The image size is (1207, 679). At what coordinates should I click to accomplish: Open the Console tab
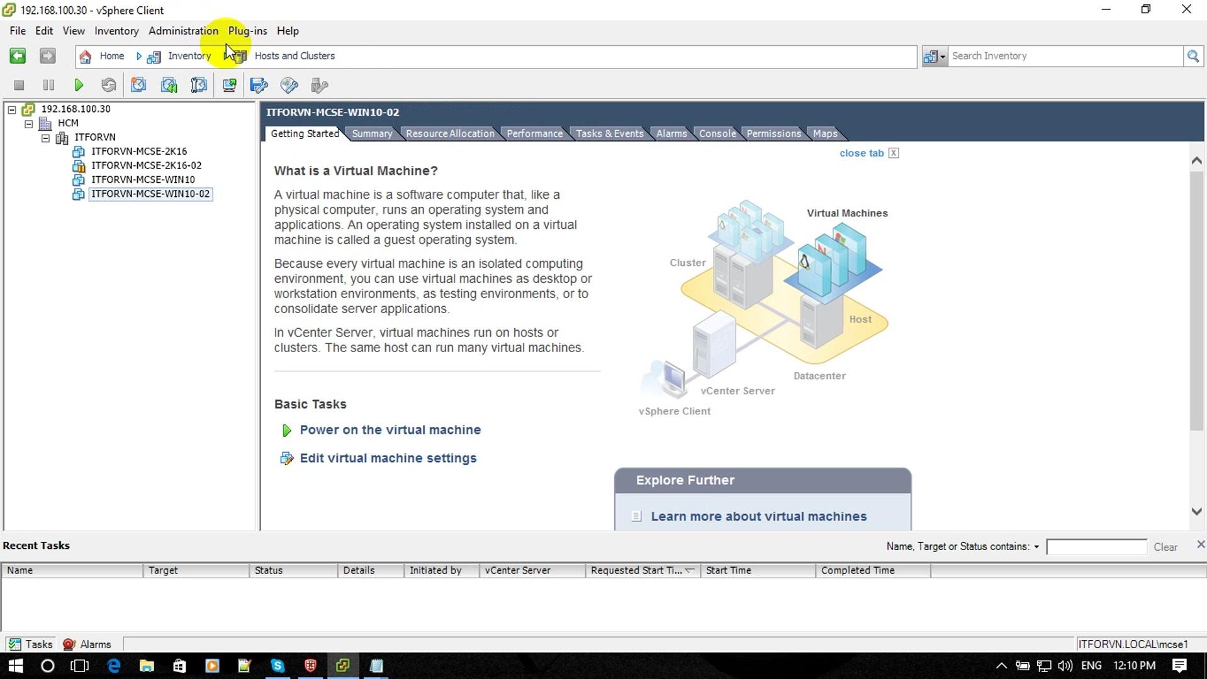click(717, 133)
